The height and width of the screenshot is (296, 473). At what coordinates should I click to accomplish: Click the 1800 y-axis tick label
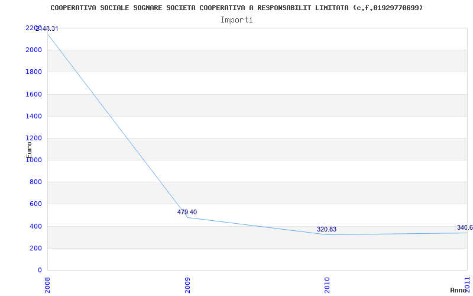click(34, 72)
